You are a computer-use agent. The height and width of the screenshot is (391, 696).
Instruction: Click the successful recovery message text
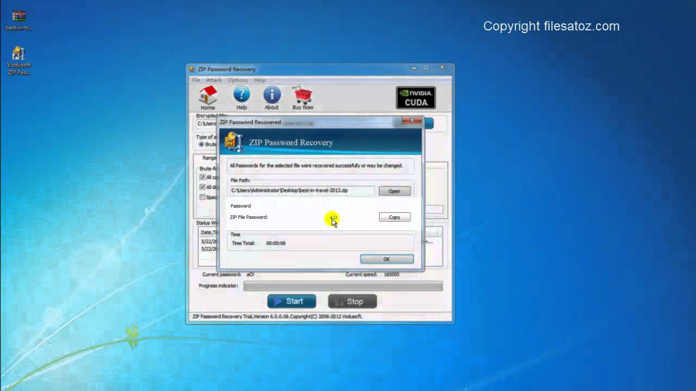pos(316,166)
